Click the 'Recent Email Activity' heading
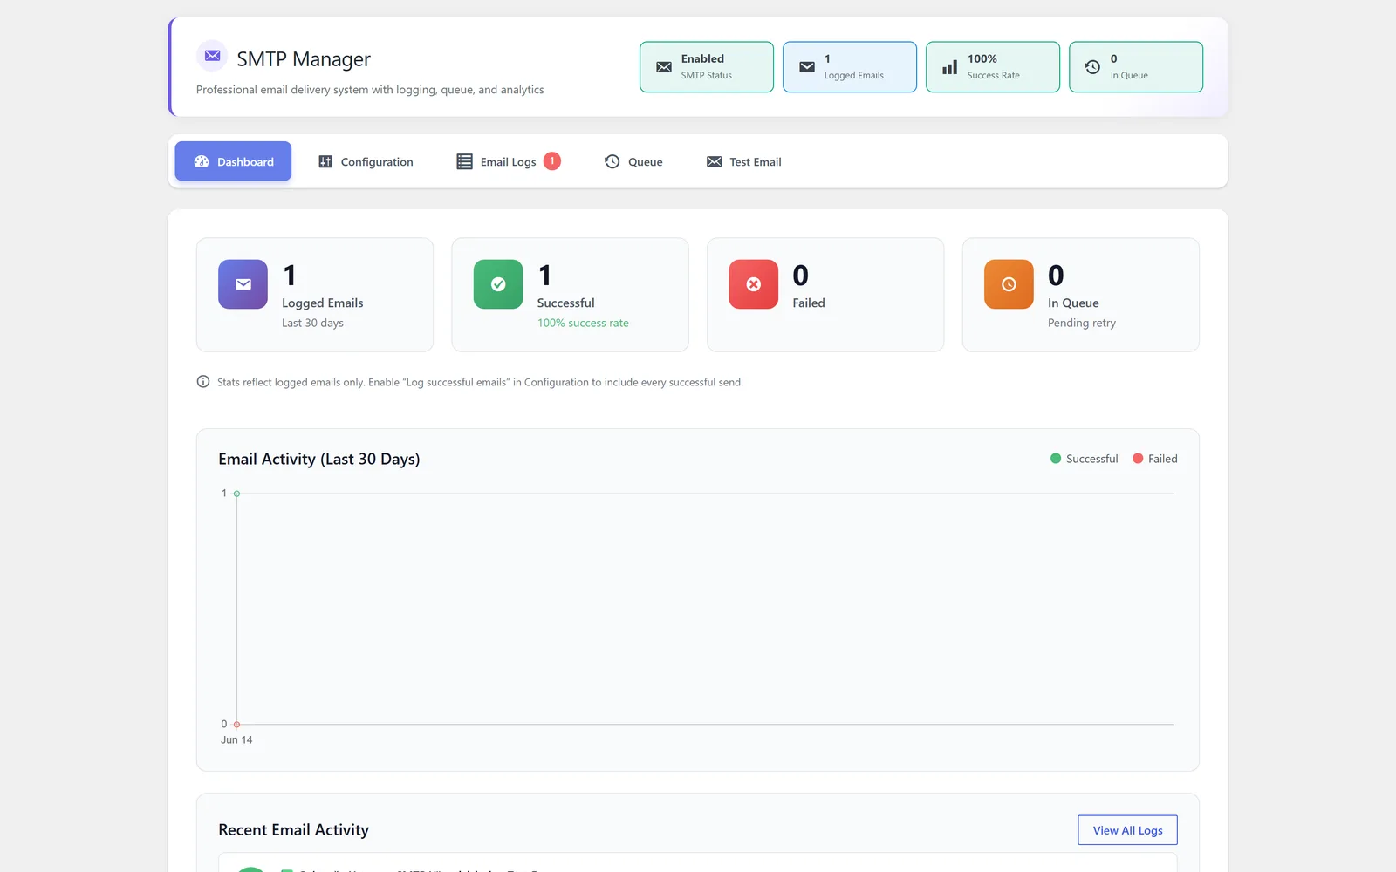This screenshot has height=872, width=1396. coord(293,830)
